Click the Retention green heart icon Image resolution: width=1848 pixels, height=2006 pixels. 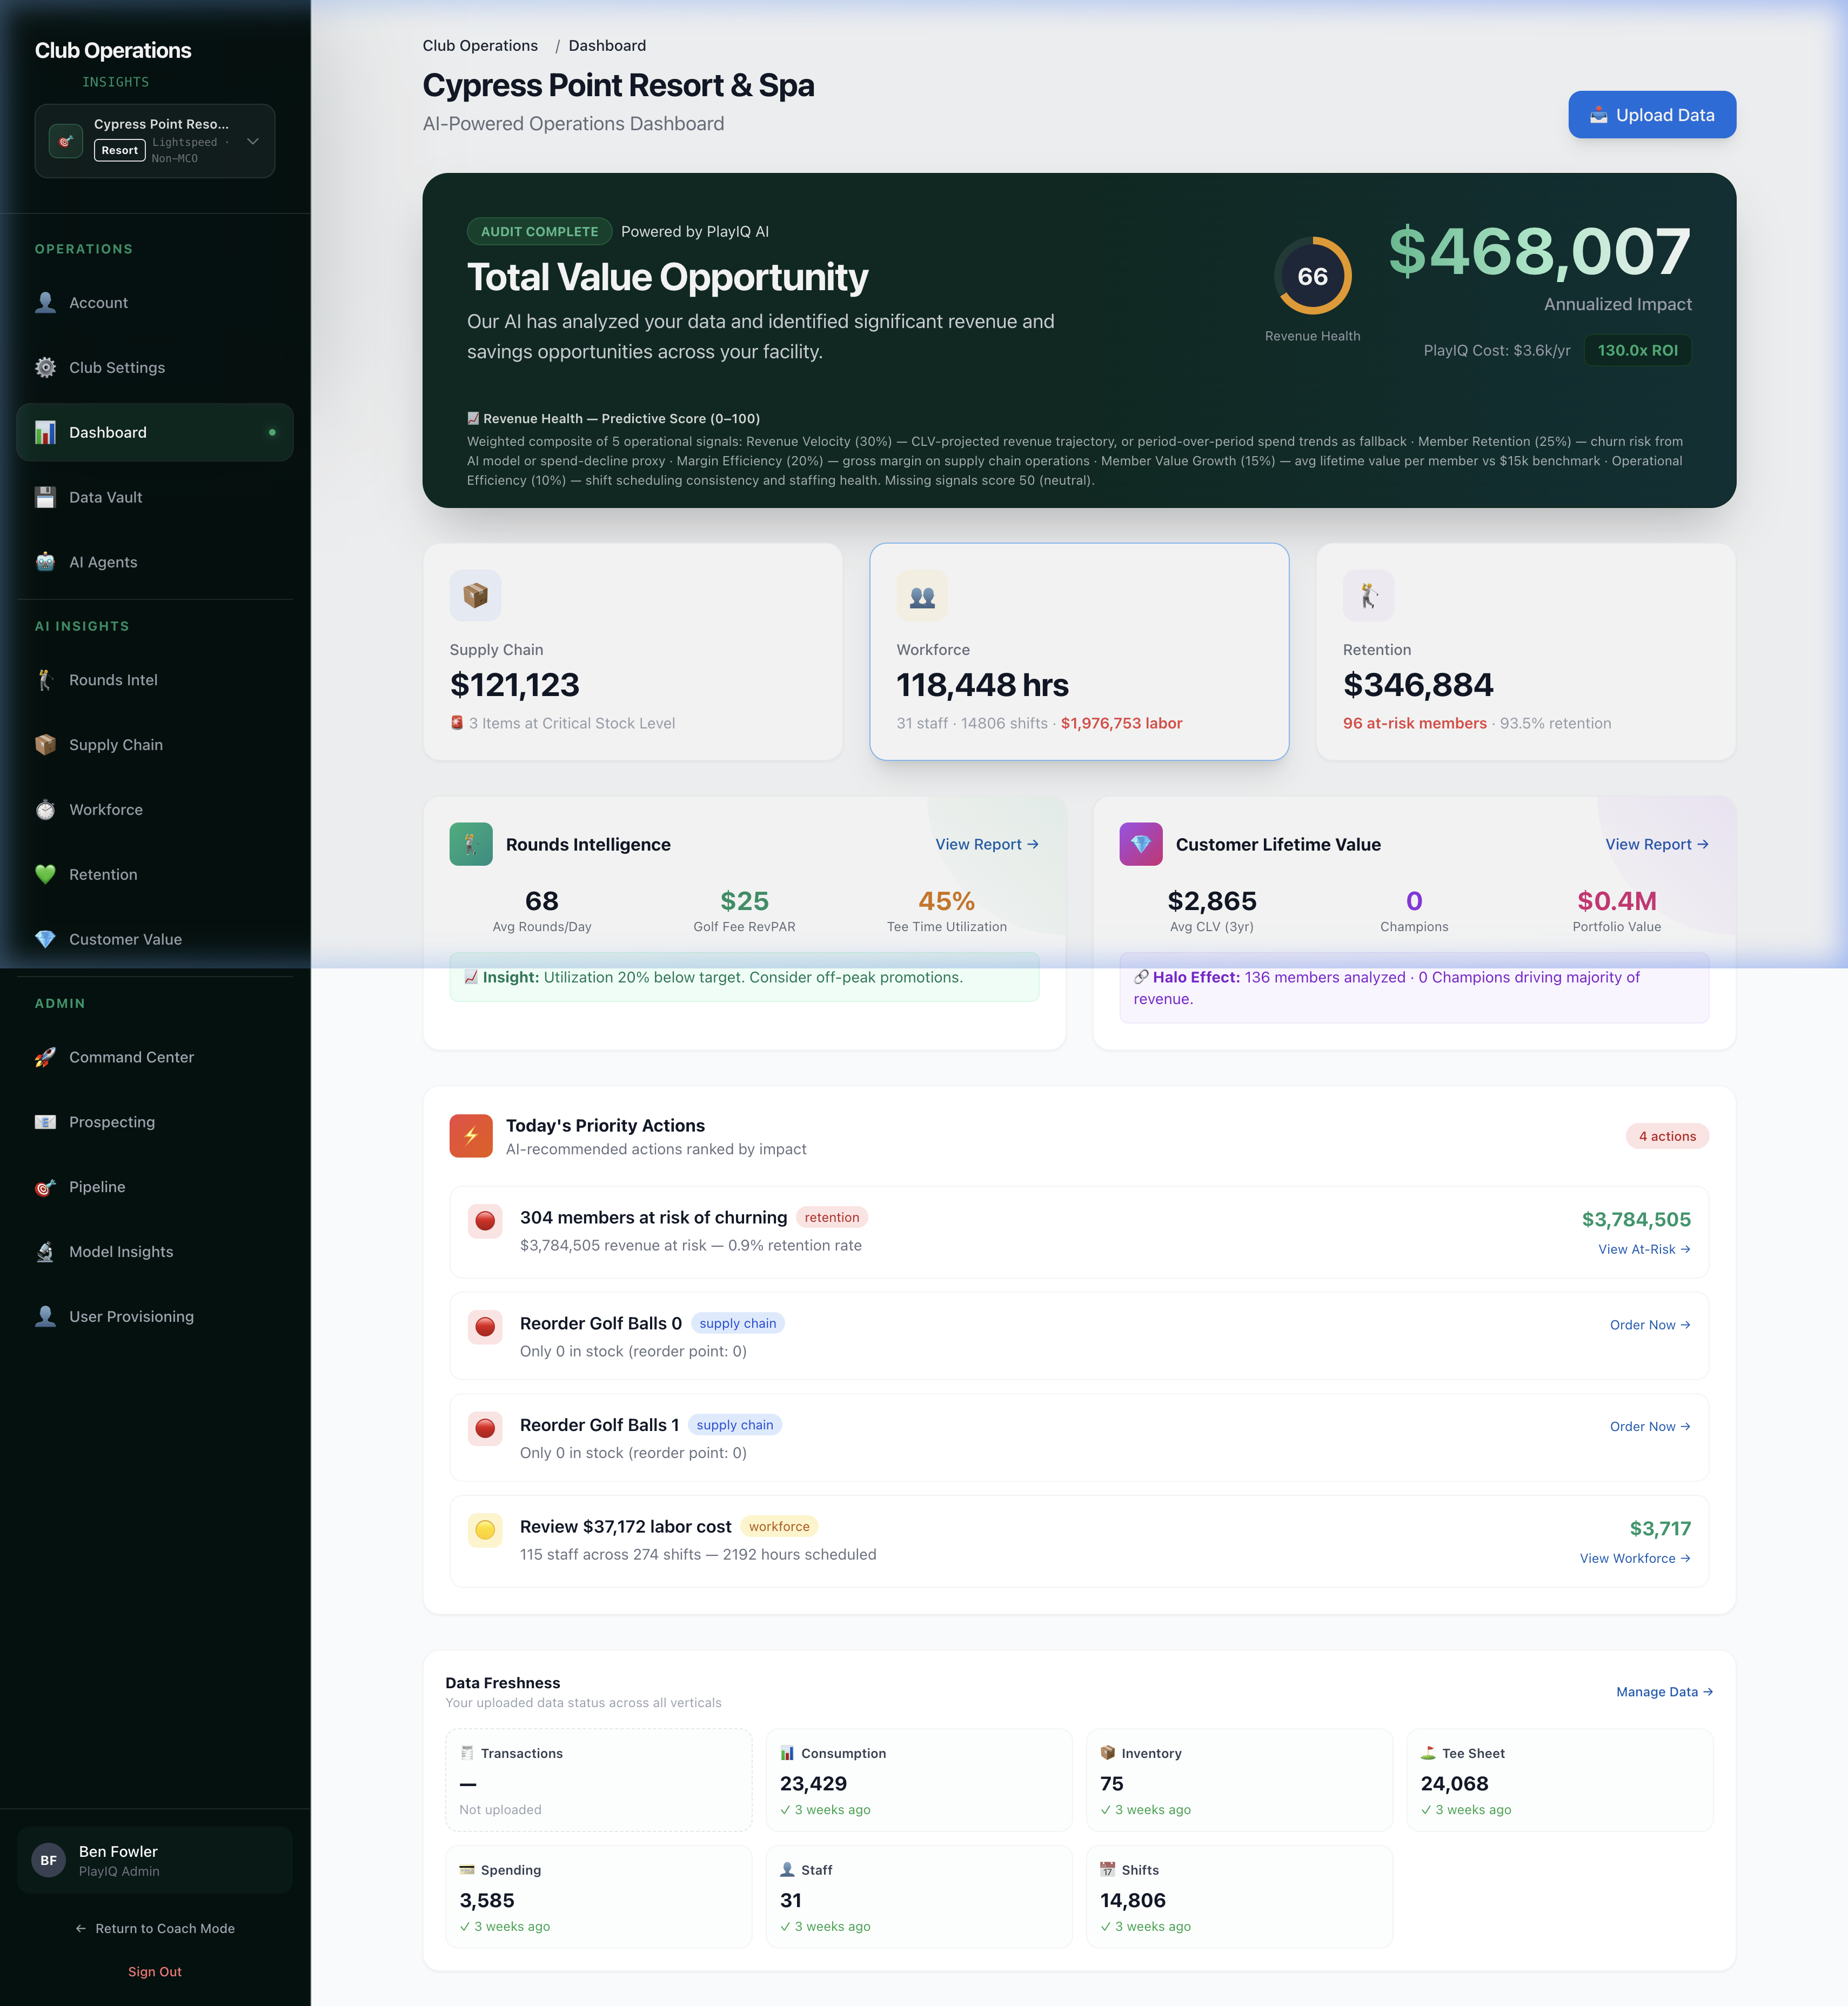45,874
